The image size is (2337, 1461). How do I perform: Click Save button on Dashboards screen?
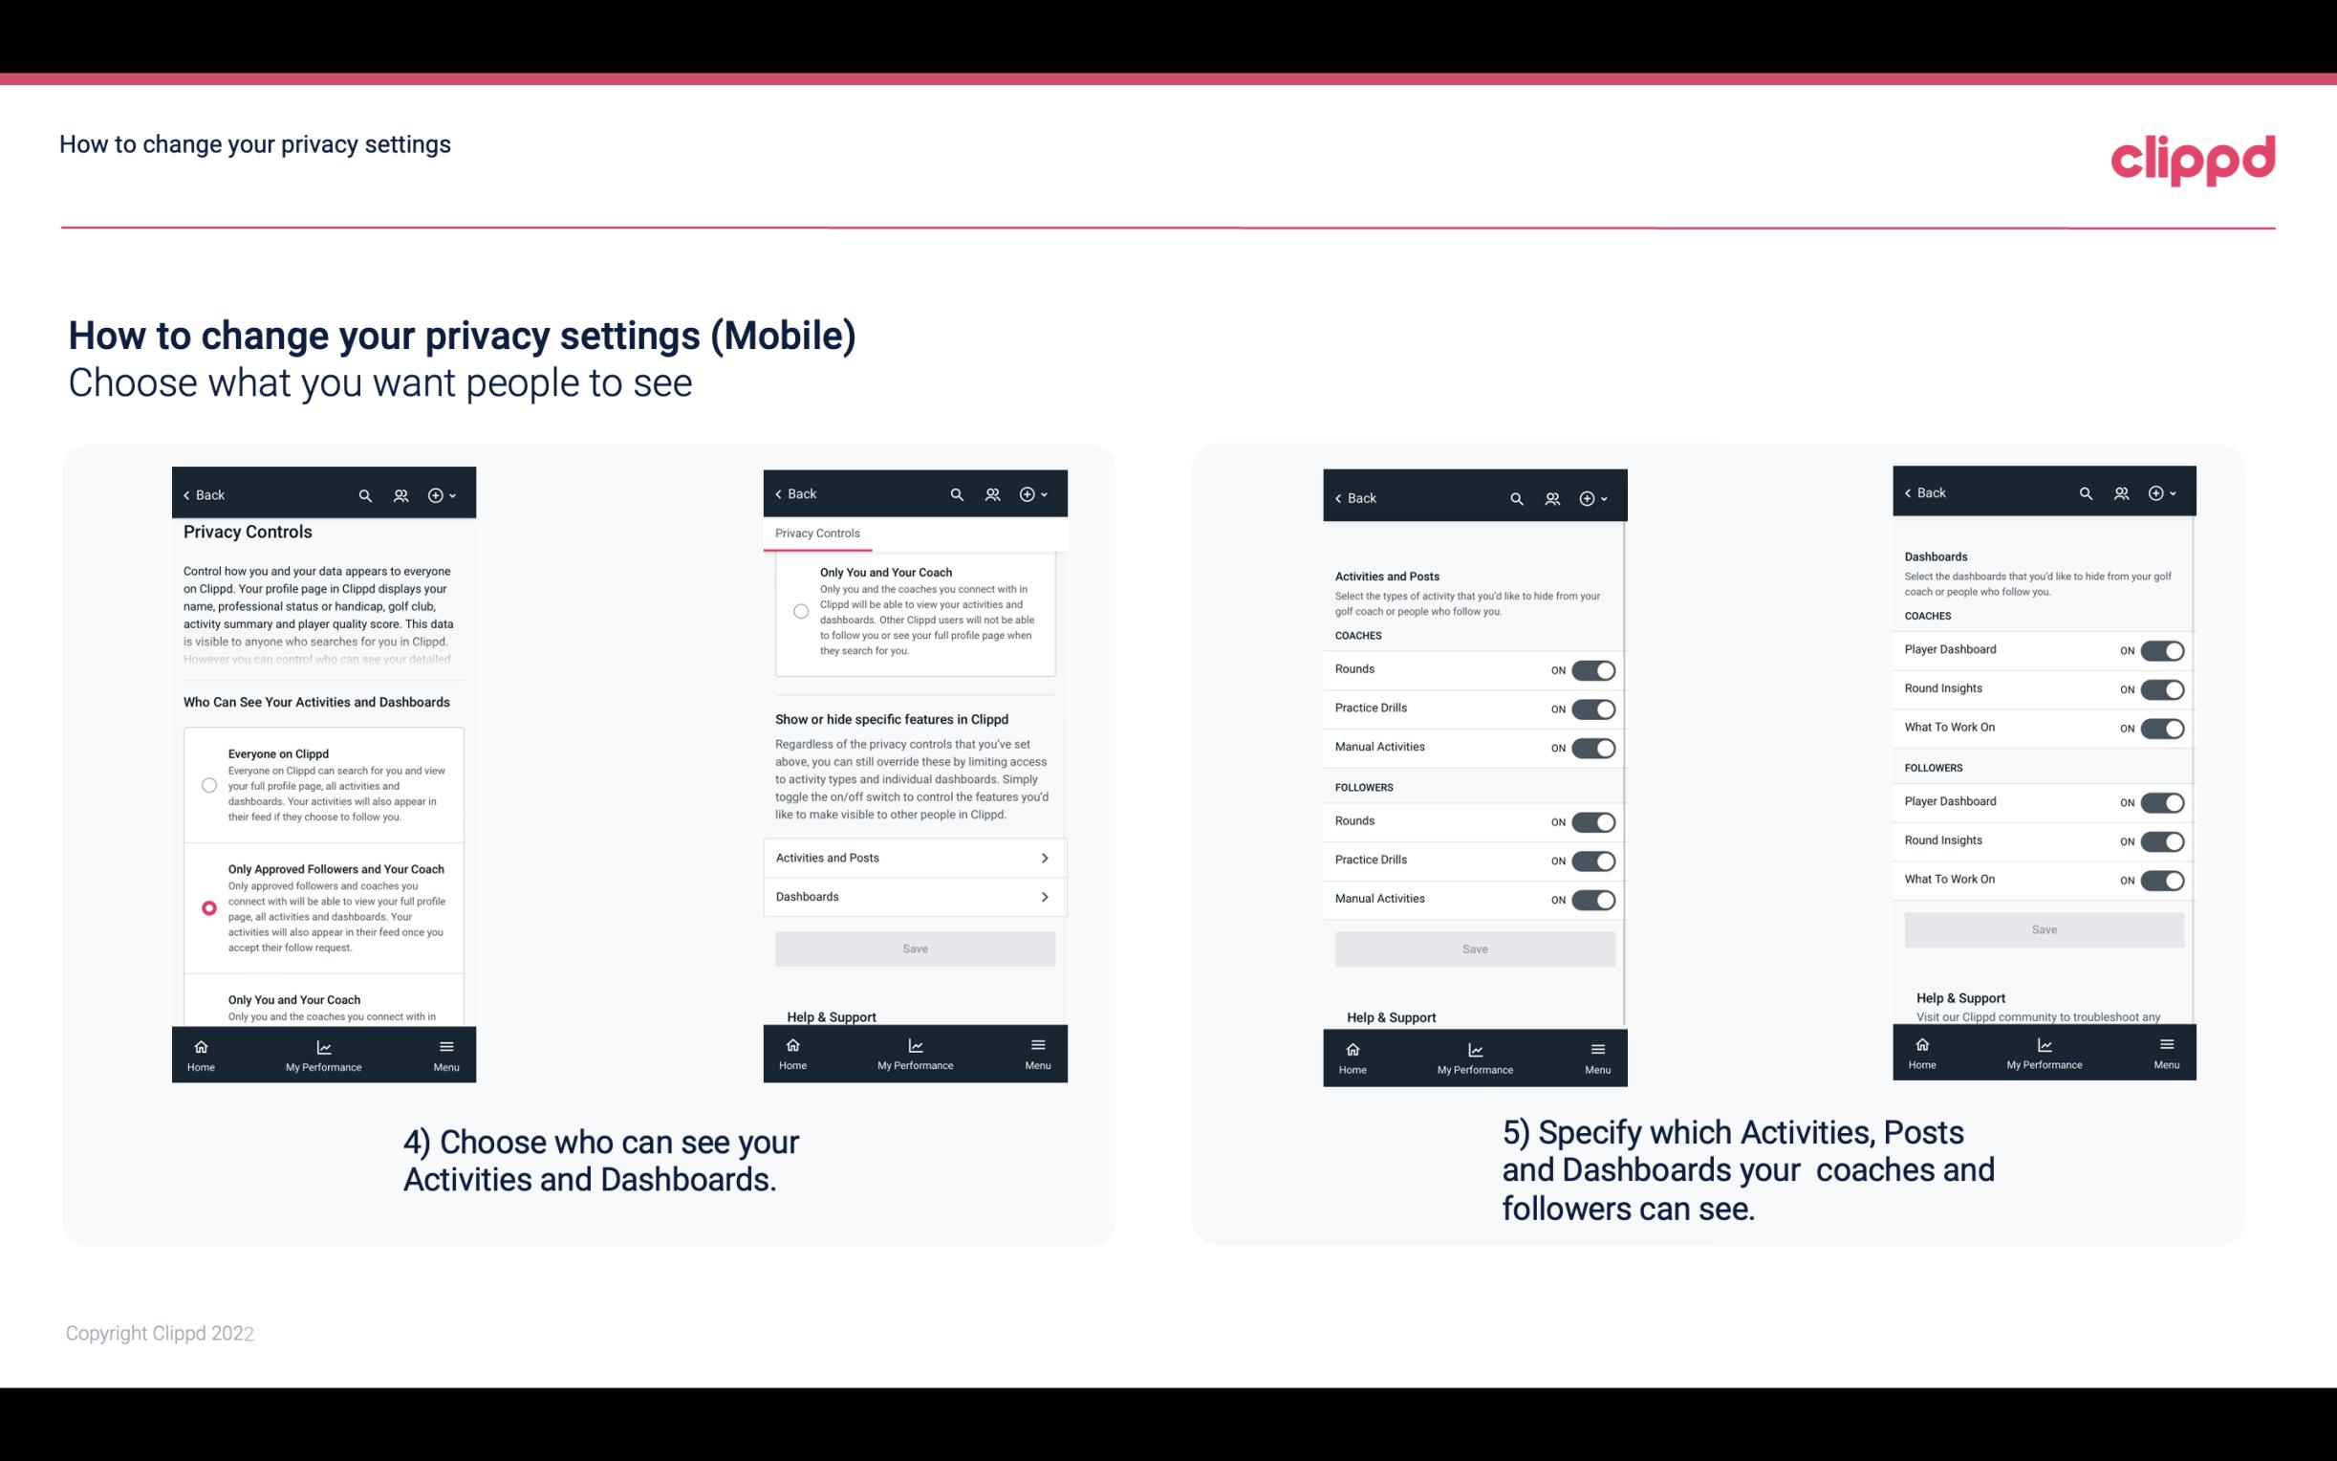tap(2043, 929)
